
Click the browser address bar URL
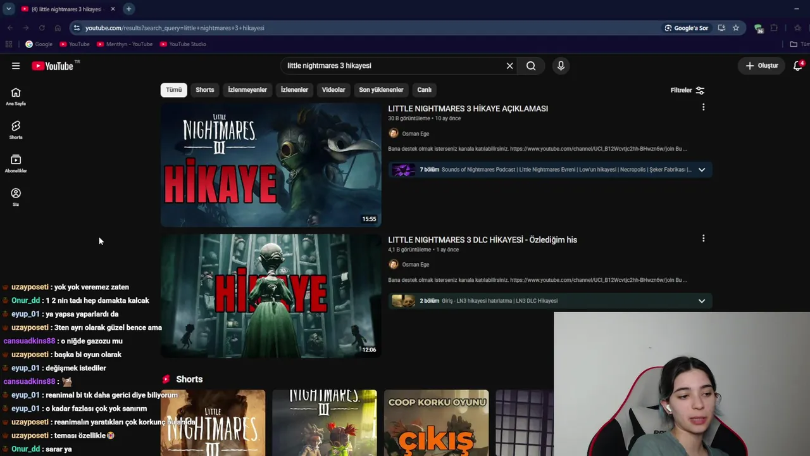[x=175, y=28]
